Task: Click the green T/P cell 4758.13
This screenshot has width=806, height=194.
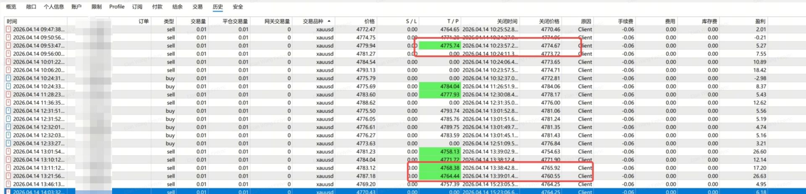Action: (x=440, y=152)
